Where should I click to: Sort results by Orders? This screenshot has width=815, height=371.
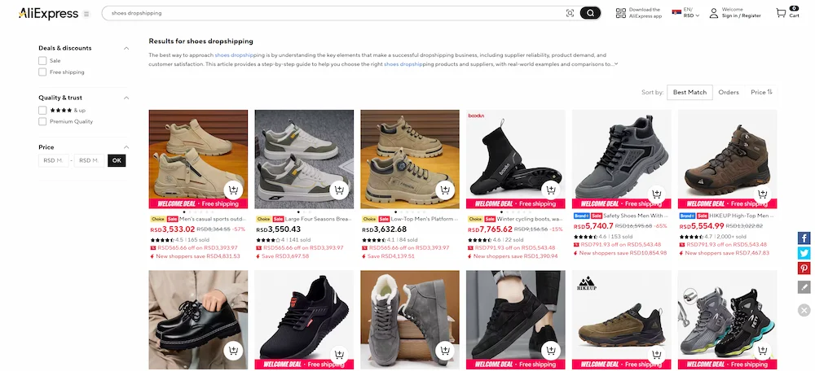[x=729, y=93]
